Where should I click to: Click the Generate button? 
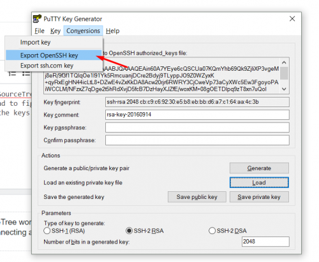(x=259, y=168)
